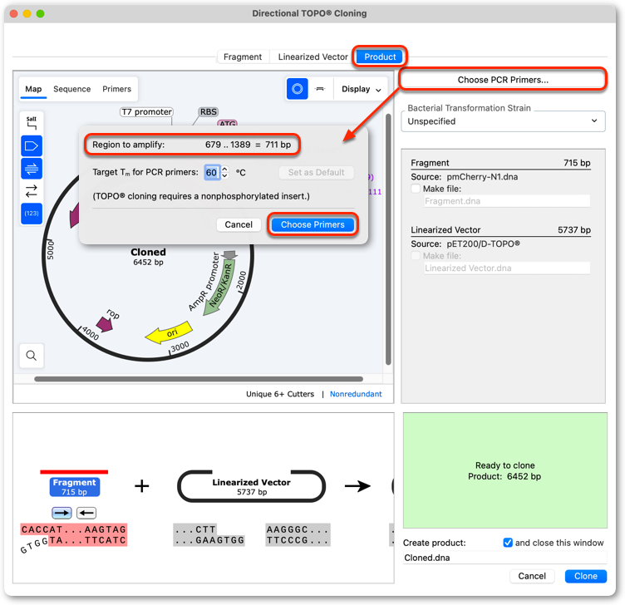Image resolution: width=625 pixels, height=605 pixels.
Task: Open the Bacterial Transformation Strain dropdown
Action: coord(503,121)
